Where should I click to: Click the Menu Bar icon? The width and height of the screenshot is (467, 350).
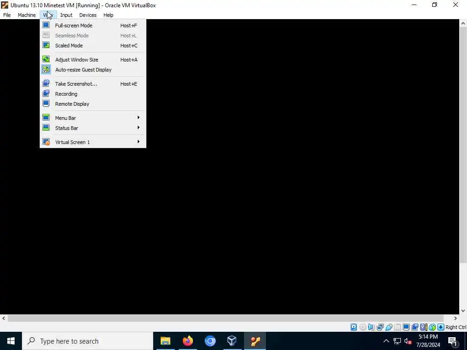(x=46, y=118)
